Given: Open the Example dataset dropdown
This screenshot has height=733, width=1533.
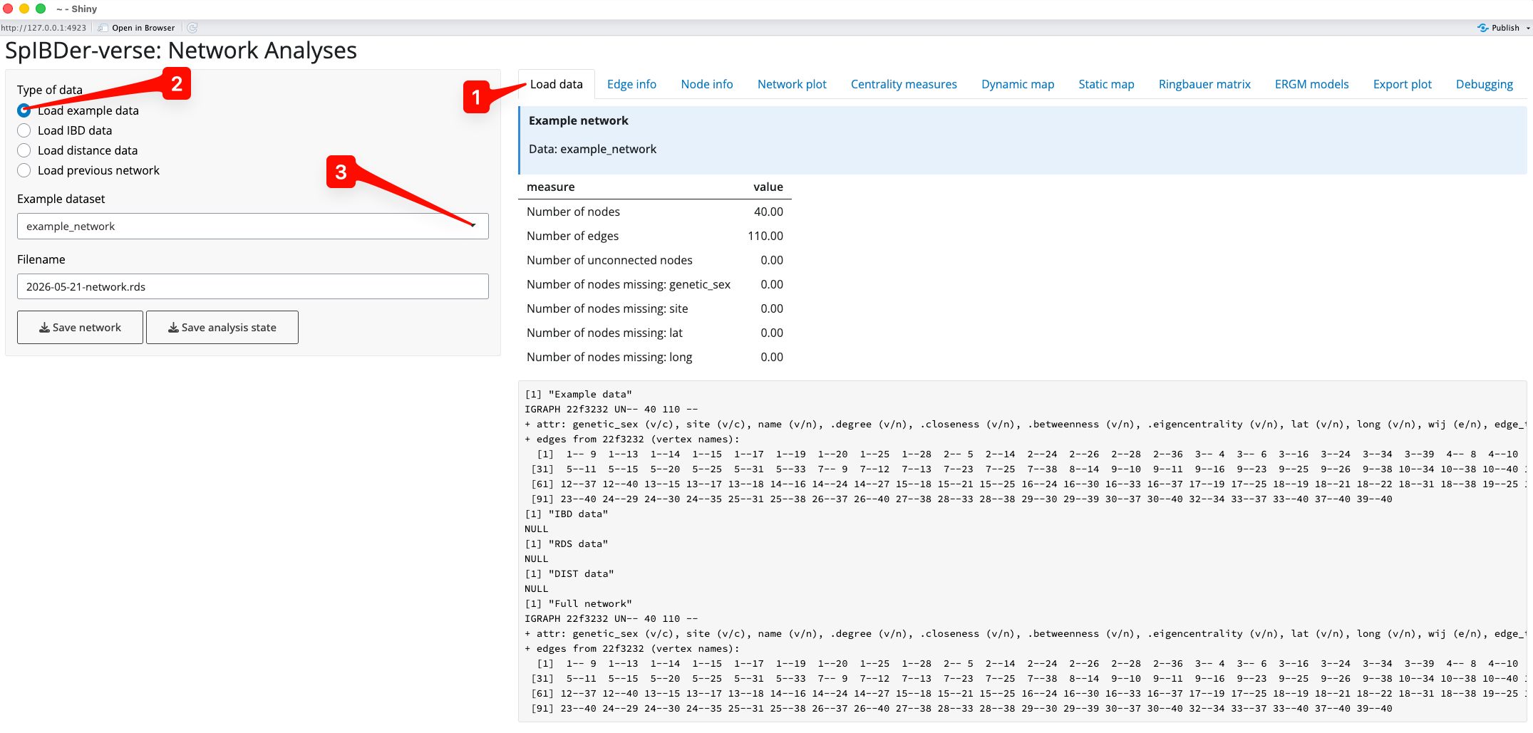Looking at the screenshot, I should coord(252,227).
